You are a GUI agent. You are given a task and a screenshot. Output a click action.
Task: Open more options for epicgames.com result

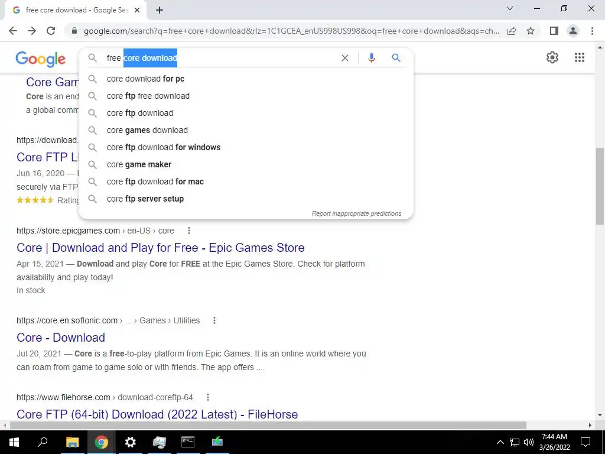tap(188, 231)
